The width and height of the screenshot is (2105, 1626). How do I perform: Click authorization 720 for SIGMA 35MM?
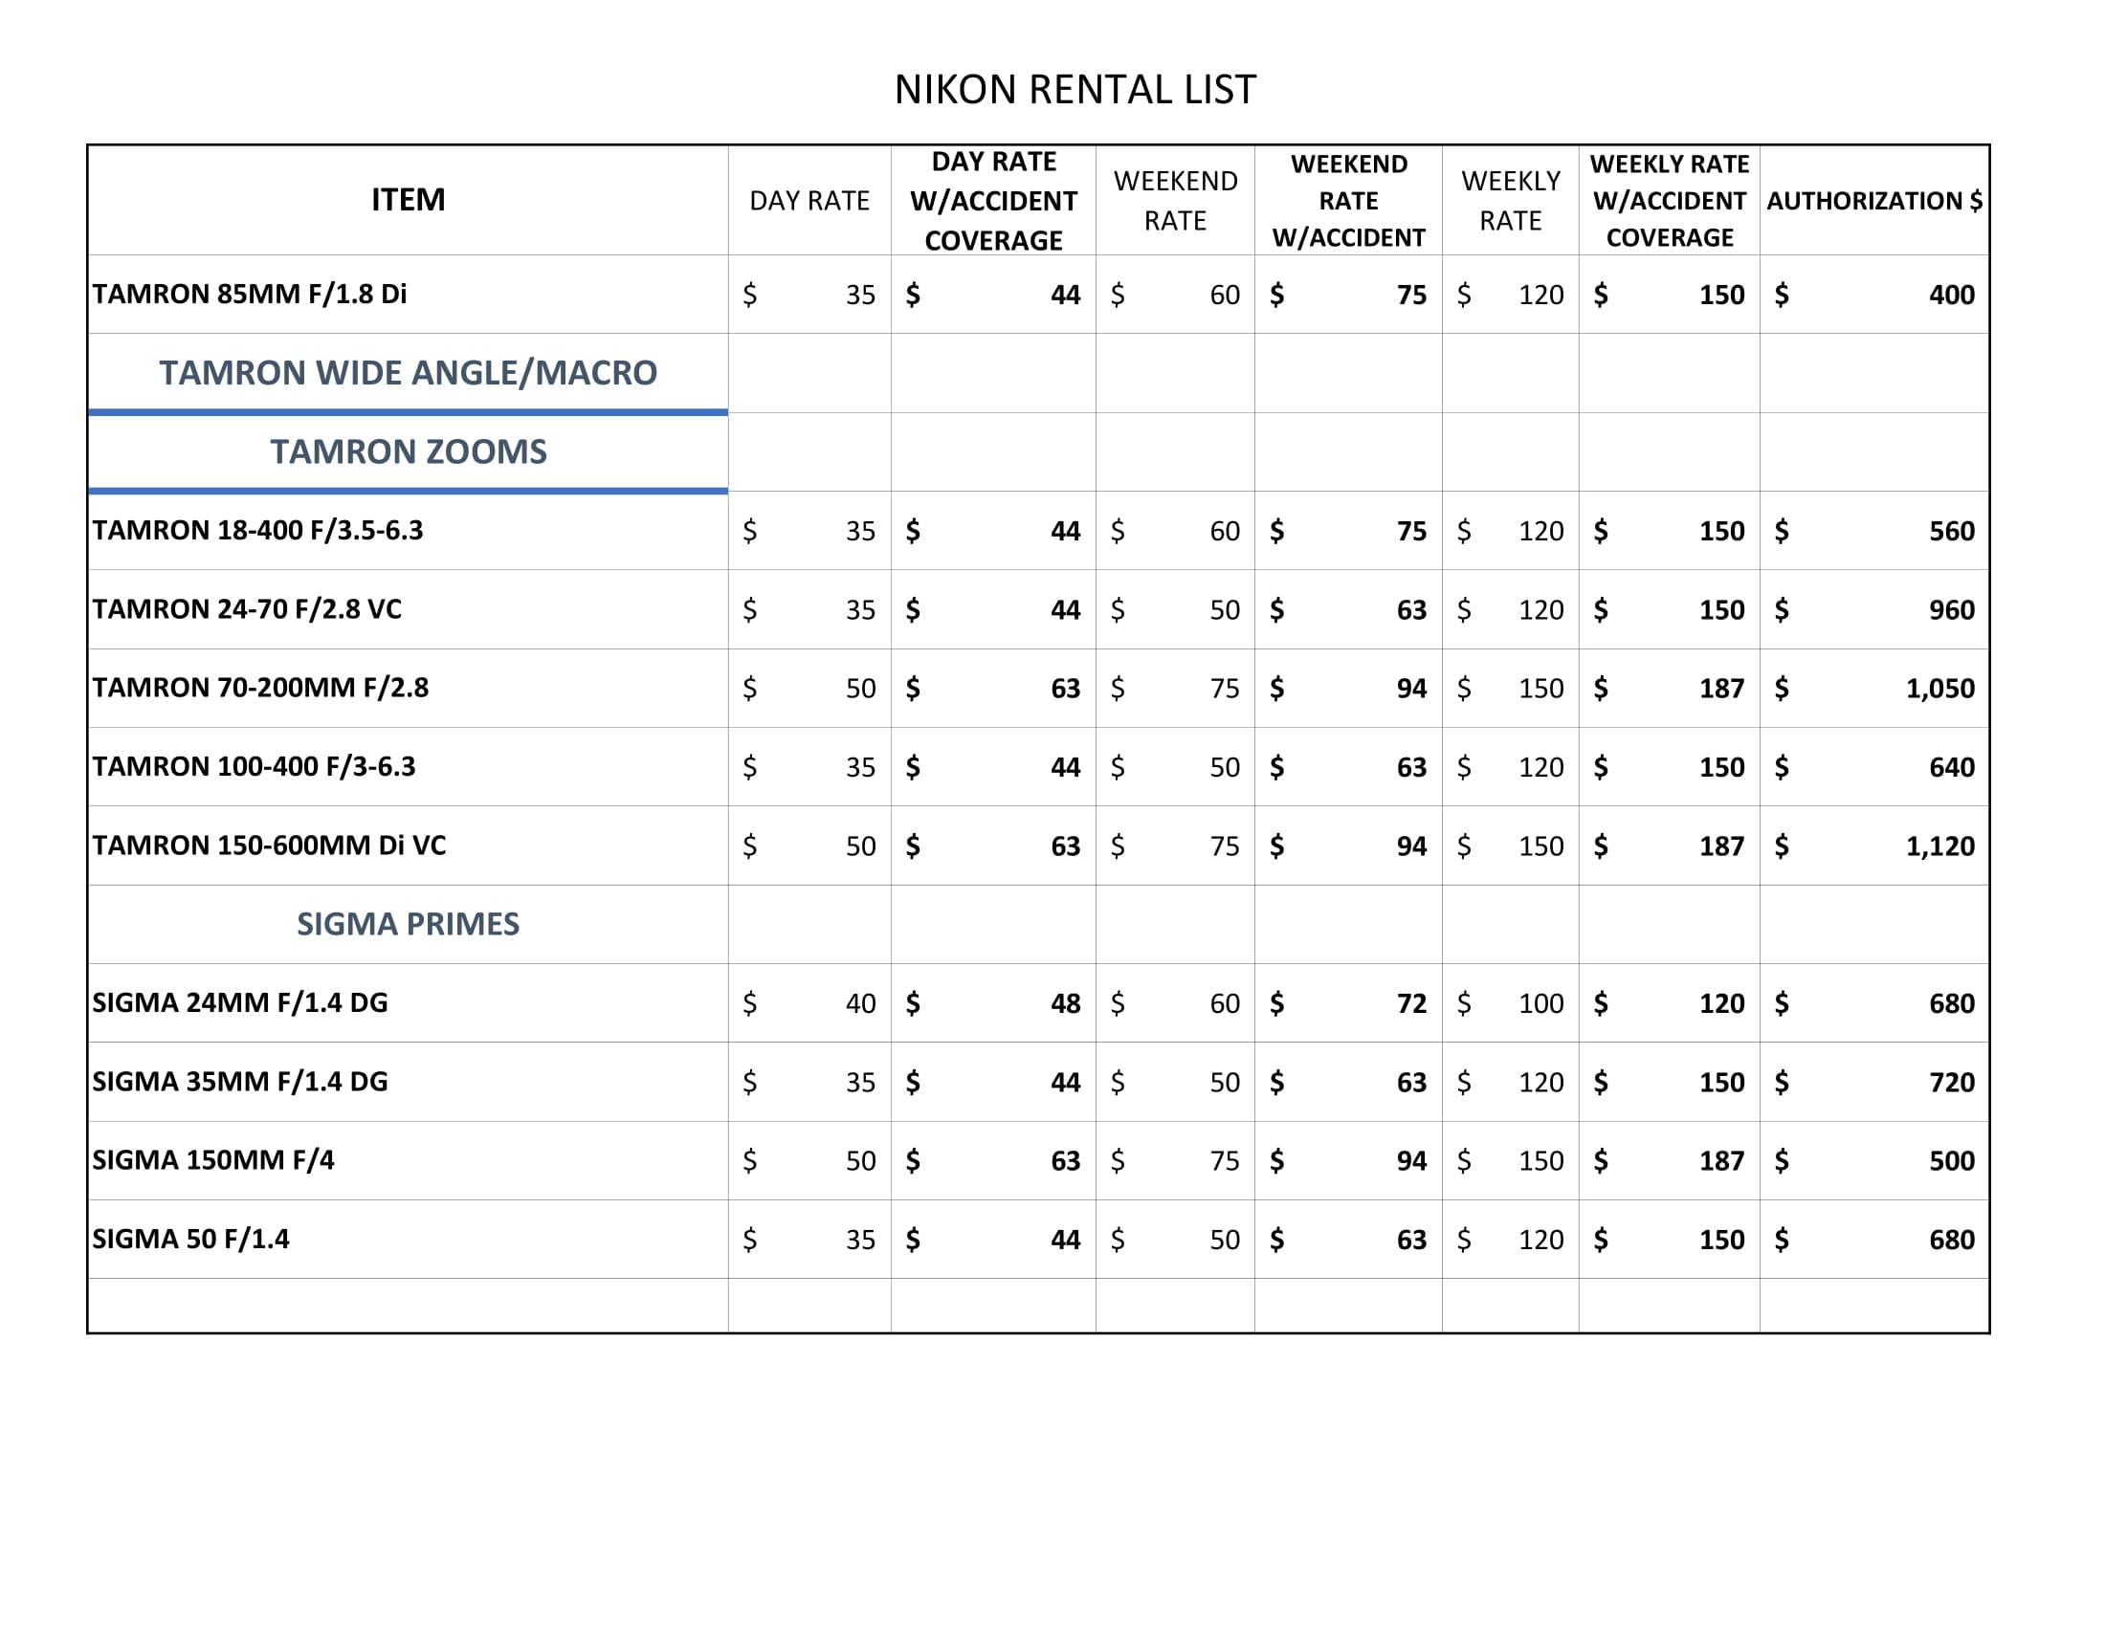(1951, 1083)
